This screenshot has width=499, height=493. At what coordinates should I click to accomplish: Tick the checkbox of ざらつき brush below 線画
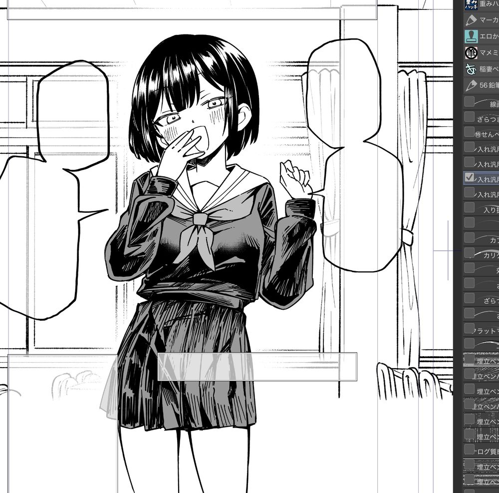pos(469,117)
